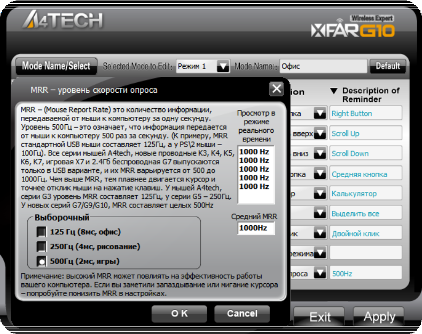This screenshot has width=422, height=334.
Task: Click the empty reminder field above 500Hz
Action: pos(366,253)
